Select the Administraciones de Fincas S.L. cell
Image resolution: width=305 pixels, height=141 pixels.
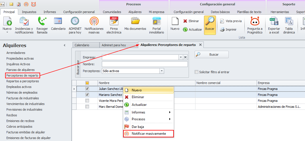281,107
